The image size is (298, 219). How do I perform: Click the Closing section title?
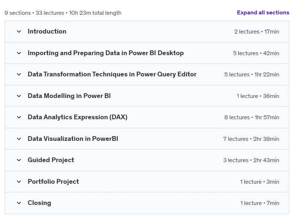point(39,203)
